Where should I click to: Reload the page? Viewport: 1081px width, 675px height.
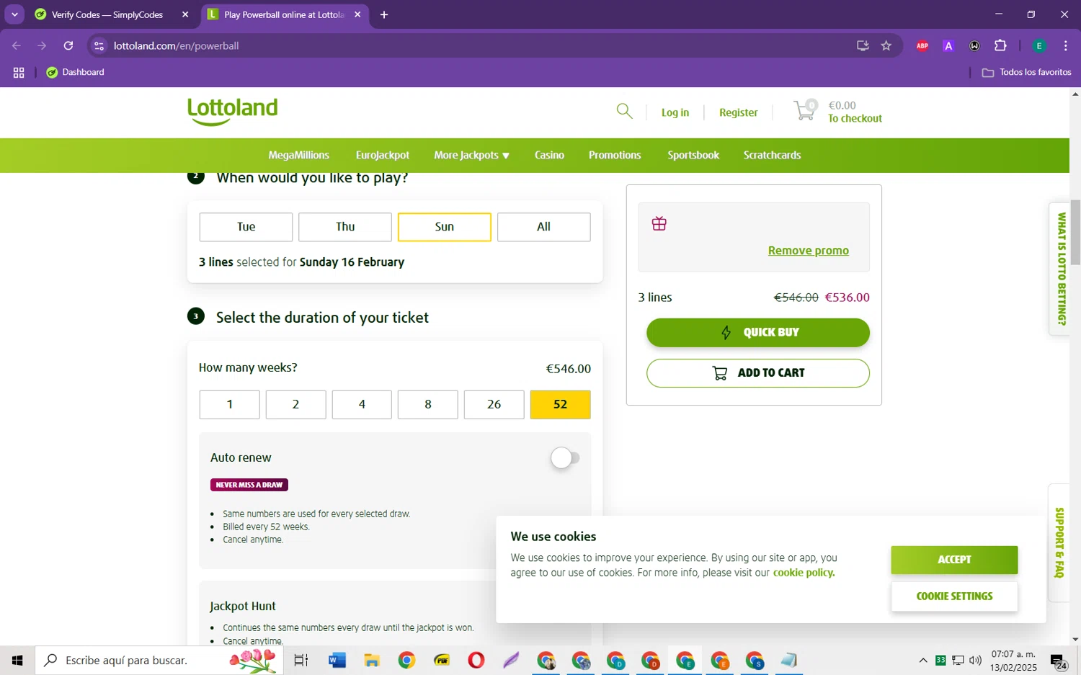(68, 45)
